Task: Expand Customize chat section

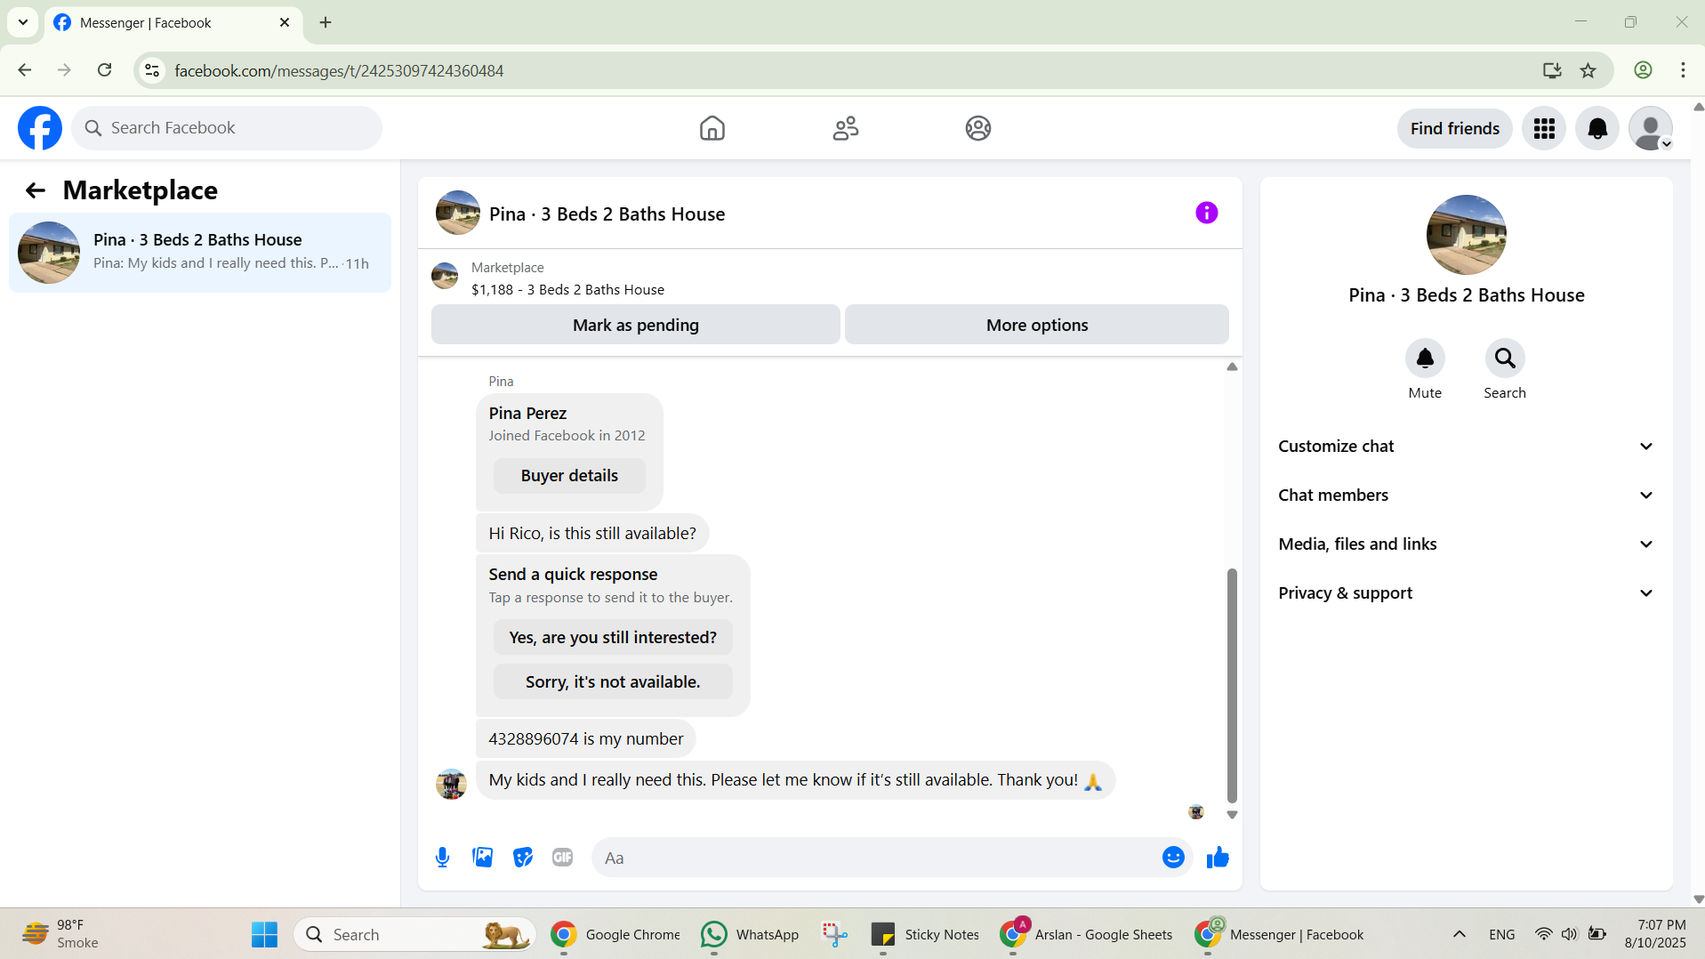Action: coord(1466,447)
